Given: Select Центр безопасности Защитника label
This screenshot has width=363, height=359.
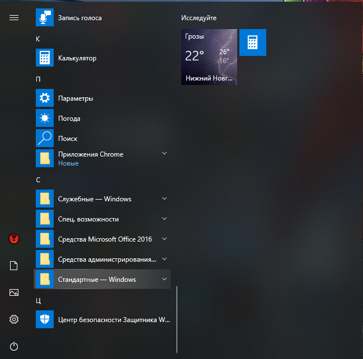Looking at the screenshot, I should click(x=114, y=320).
